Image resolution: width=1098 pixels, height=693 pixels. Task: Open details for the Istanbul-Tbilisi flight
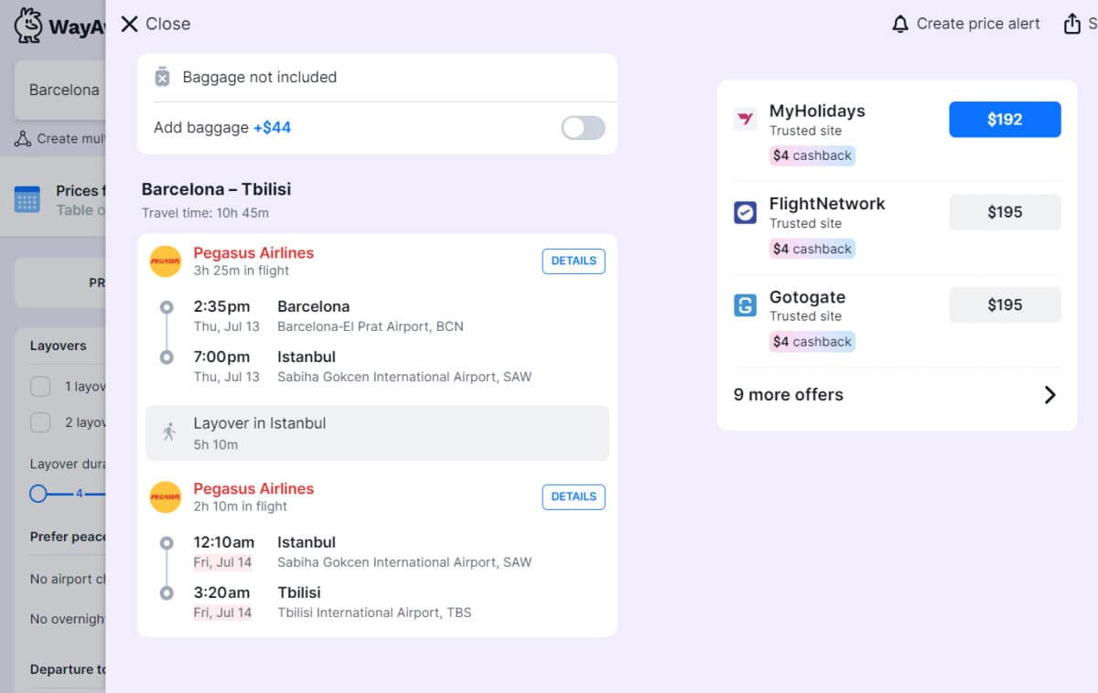pyautogui.click(x=574, y=496)
